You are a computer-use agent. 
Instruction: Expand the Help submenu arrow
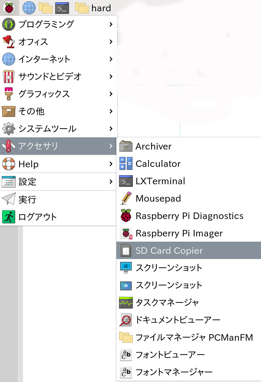111,164
